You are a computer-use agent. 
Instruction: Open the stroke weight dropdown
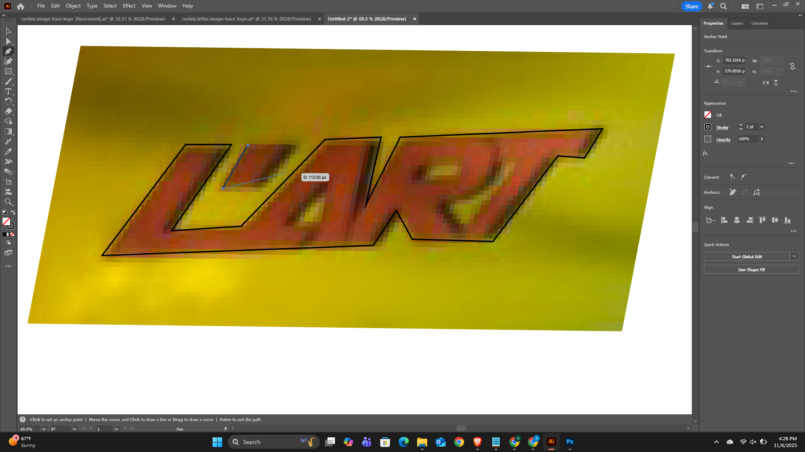762,127
